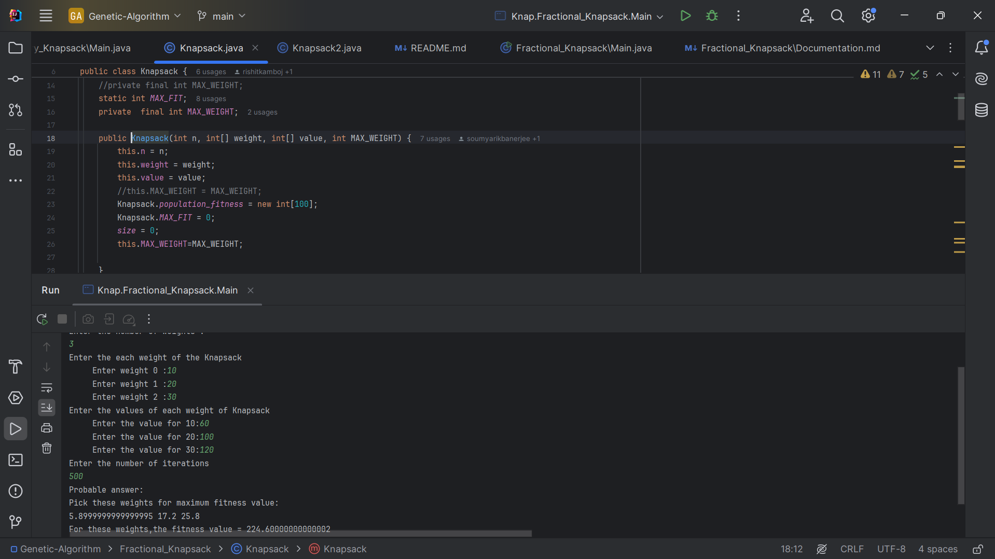Toggle read-only lock in status bar
The height and width of the screenshot is (559, 995).
(977, 549)
